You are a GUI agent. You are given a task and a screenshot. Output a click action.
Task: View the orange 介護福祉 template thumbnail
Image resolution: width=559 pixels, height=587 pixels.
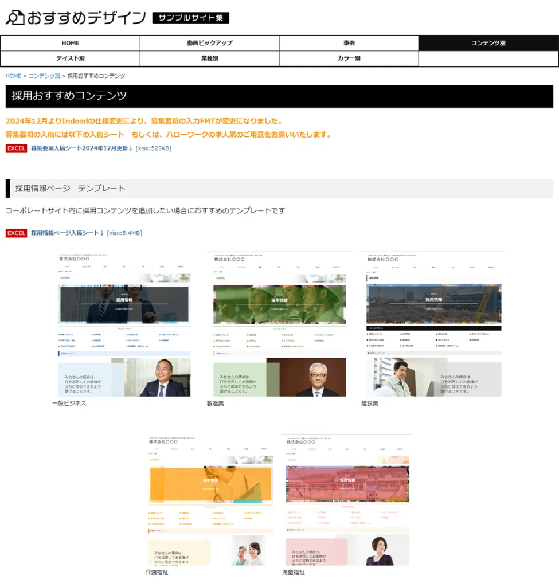pyautogui.click(x=210, y=500)
